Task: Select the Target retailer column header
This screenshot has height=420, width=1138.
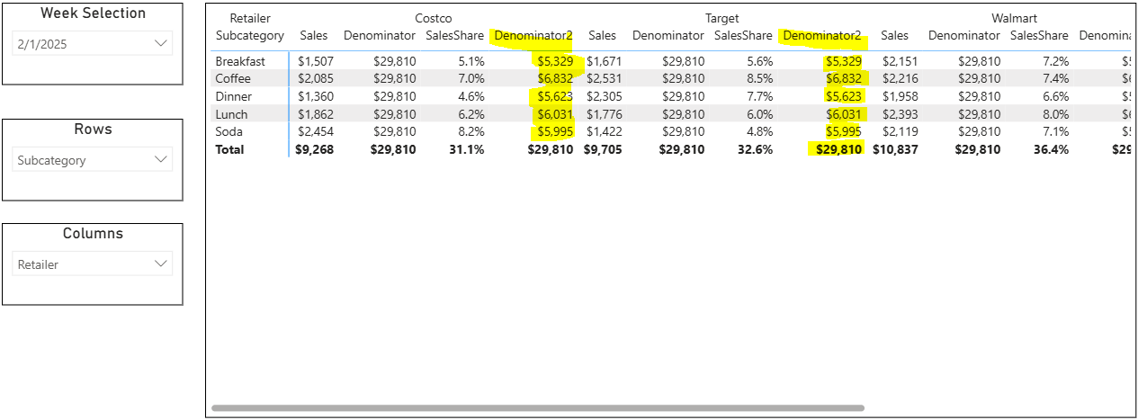Action: [x=722, y=18]
